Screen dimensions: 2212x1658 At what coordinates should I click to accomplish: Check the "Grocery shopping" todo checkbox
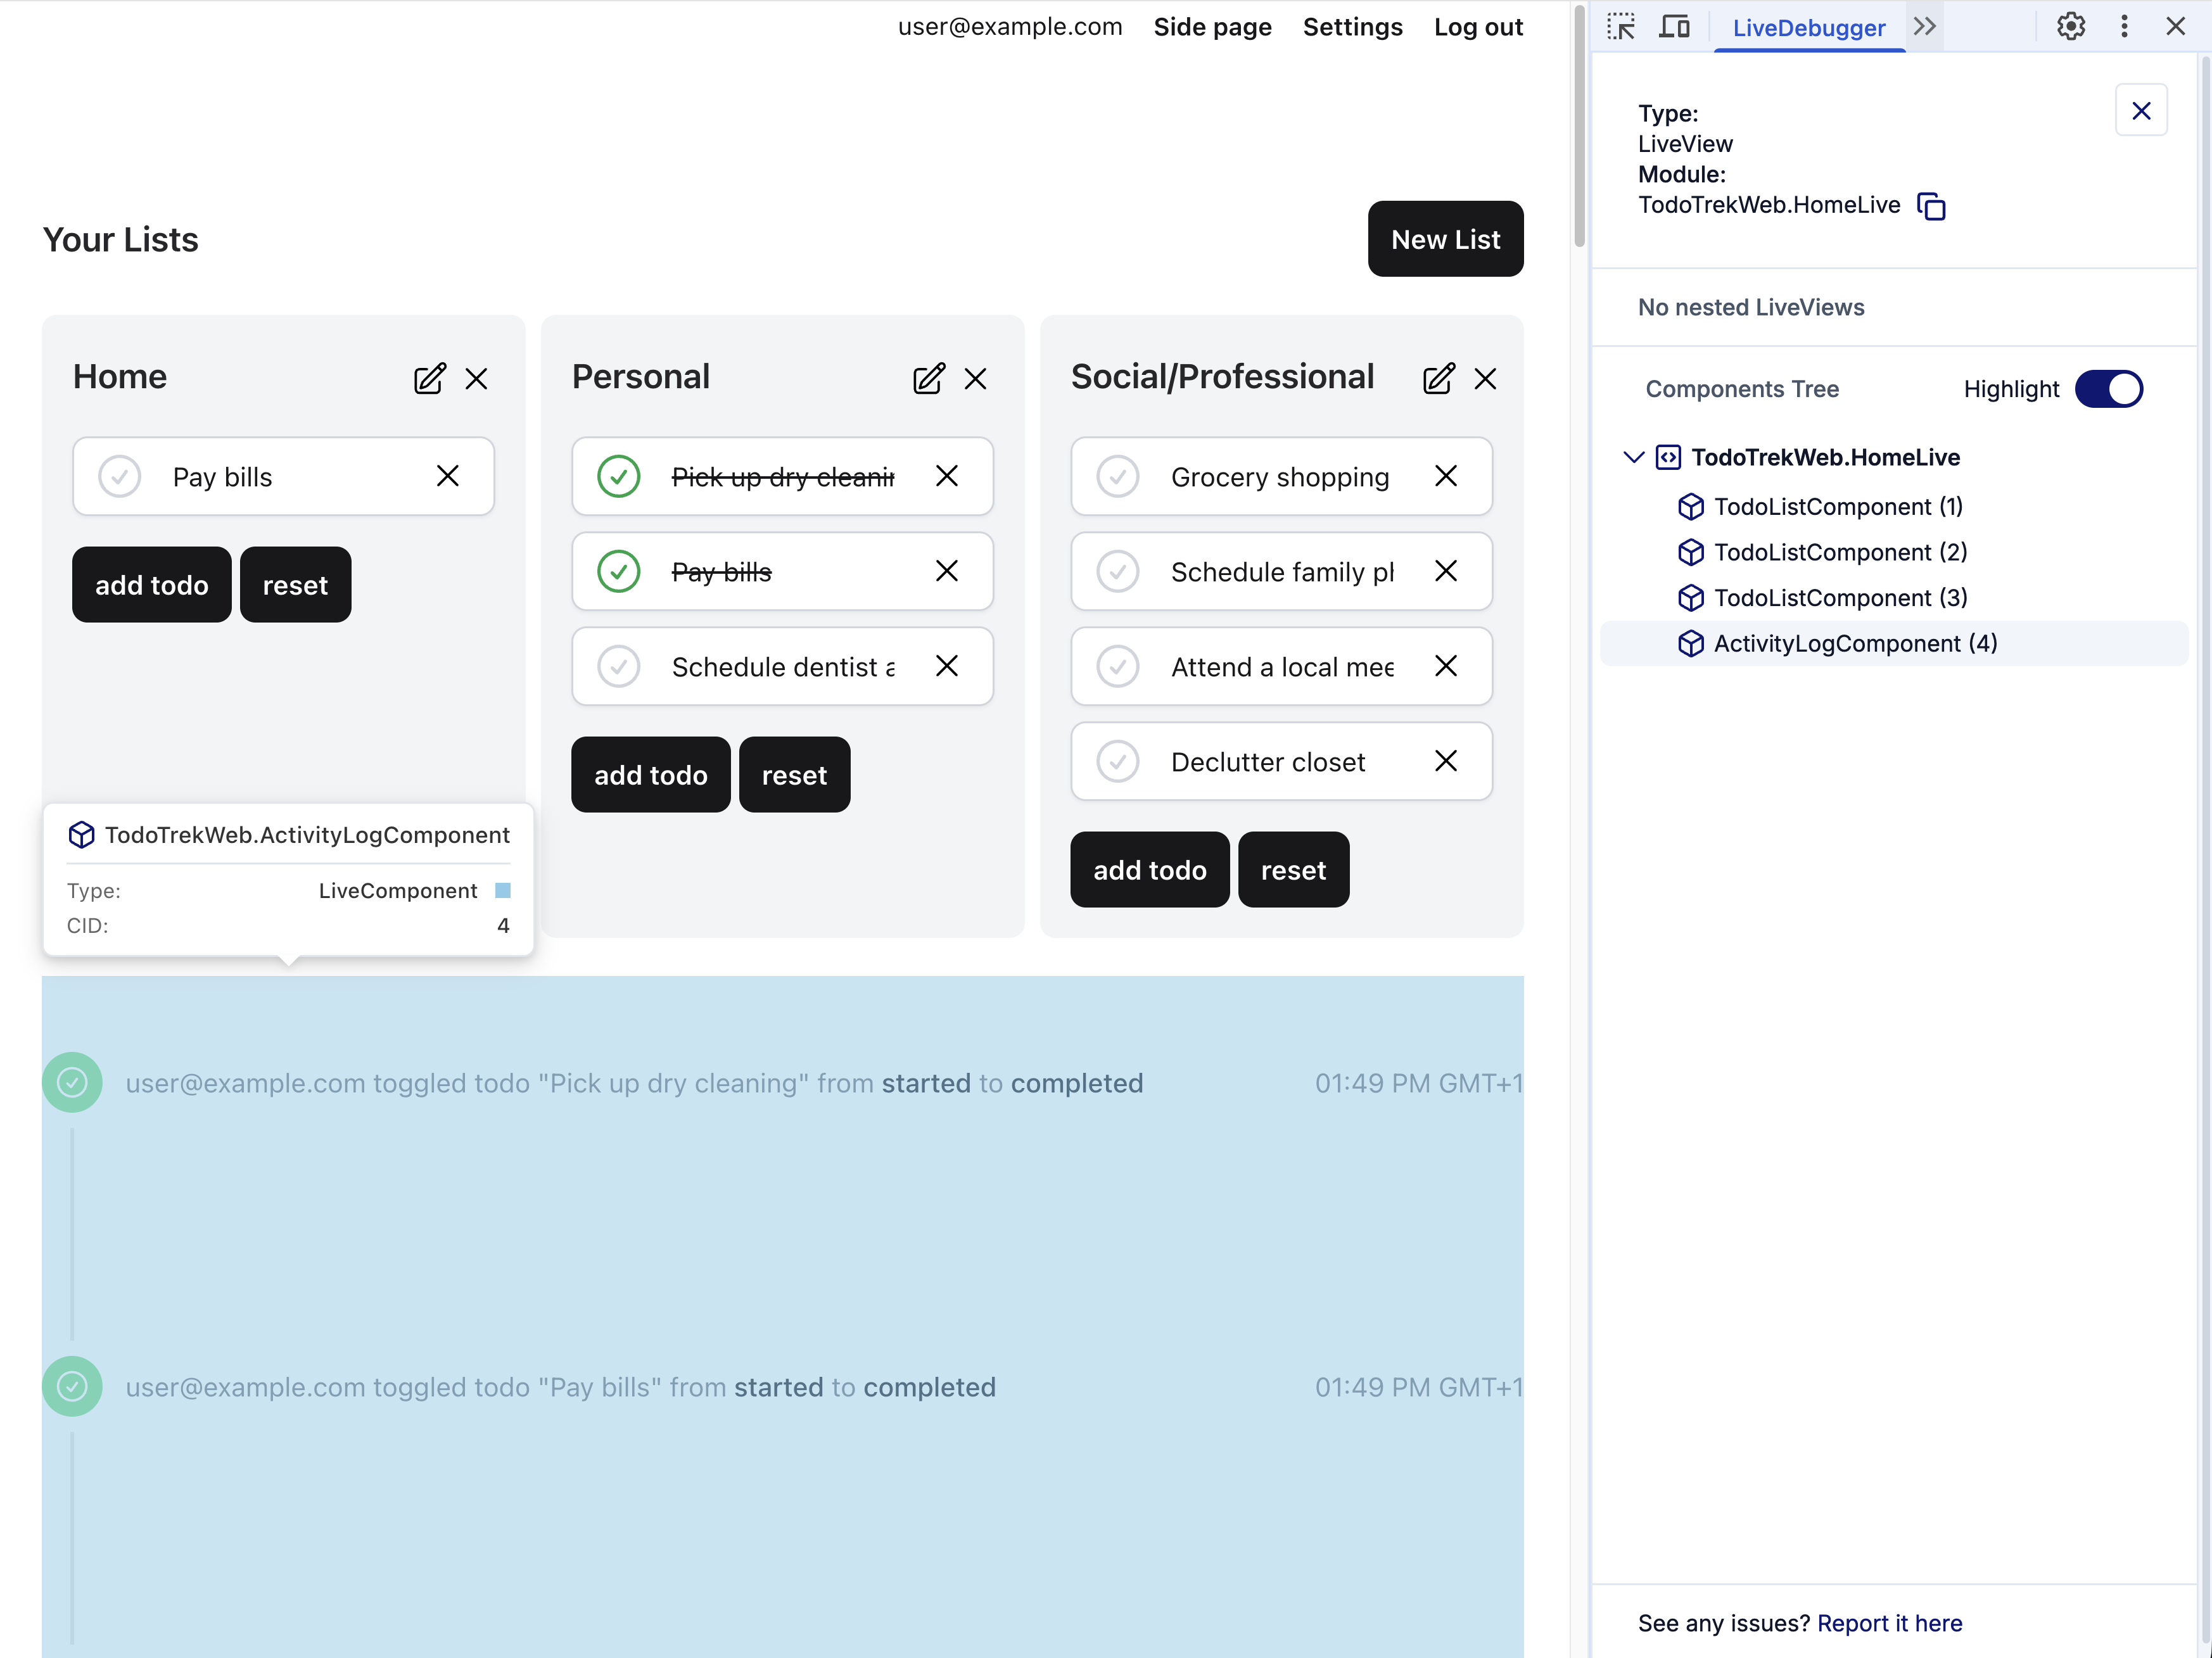[1117, 476]
